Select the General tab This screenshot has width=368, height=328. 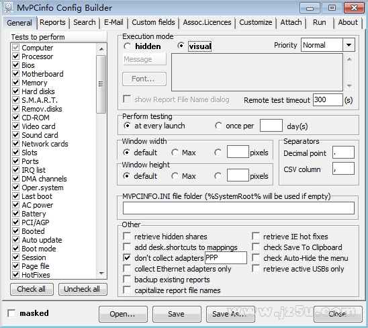pos(19,23)
